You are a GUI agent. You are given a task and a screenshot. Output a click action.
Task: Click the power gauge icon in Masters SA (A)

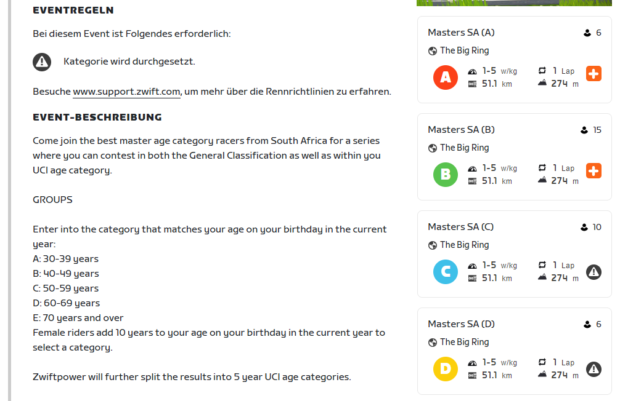point(473,71)
